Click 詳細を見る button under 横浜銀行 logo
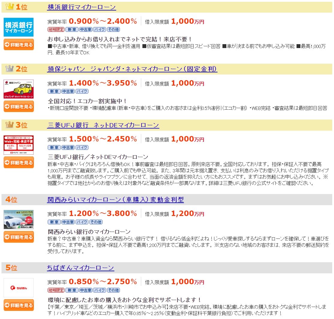This screenshot has height=319, width=334. pos(19,44)
